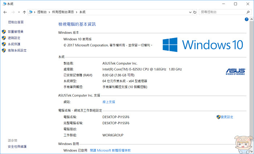Viewport: 254px width, 154px height.
Task: Select RAM value 8.00 GB (7.86 GB 可用)
Action: point(118,75)
